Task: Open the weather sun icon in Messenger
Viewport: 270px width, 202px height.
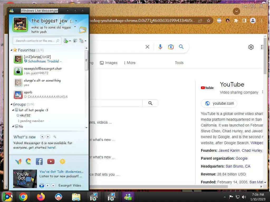Action: point(62,161)
